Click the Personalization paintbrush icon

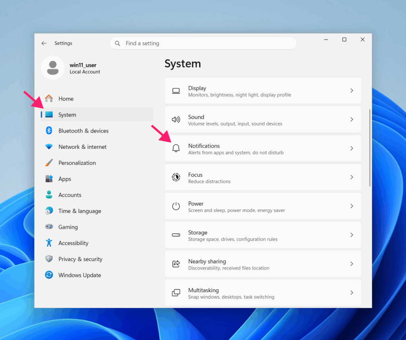tap(49, 163)
